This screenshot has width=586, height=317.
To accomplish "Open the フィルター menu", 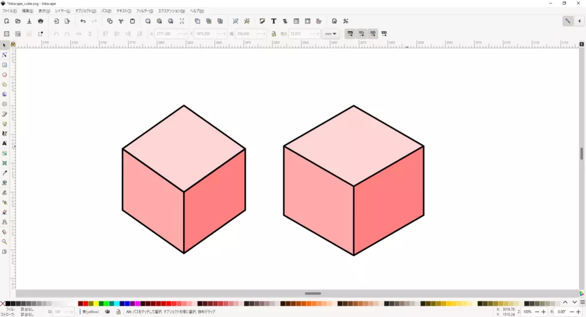I will pos(145,11).
